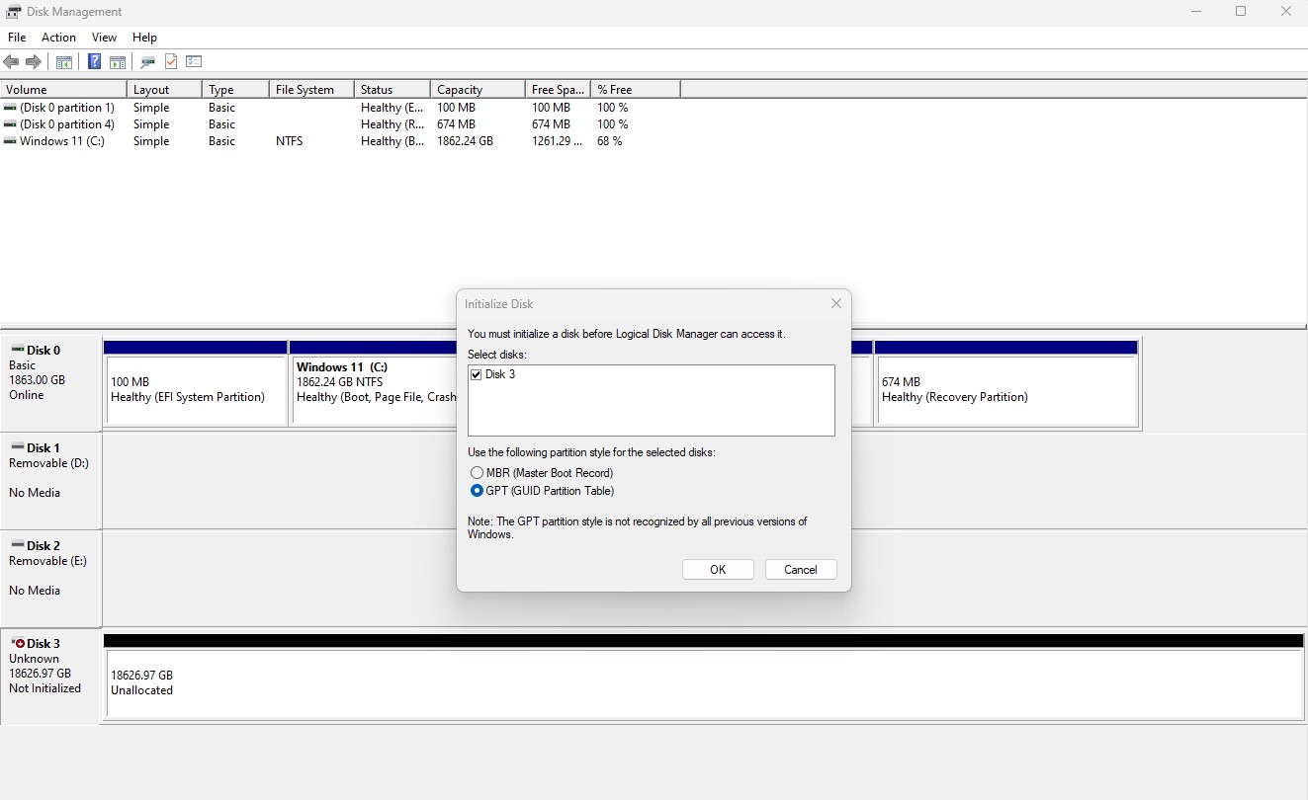Sort by the Capacity column header
Viewport: 1308px width, 800px height.
[x=477, y=90]
